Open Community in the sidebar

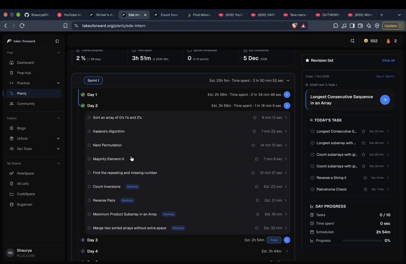tap(34, 104)
